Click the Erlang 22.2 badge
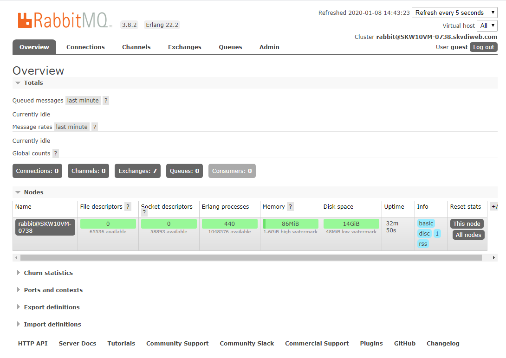The image size is (506, 358). tap(162, 25)
